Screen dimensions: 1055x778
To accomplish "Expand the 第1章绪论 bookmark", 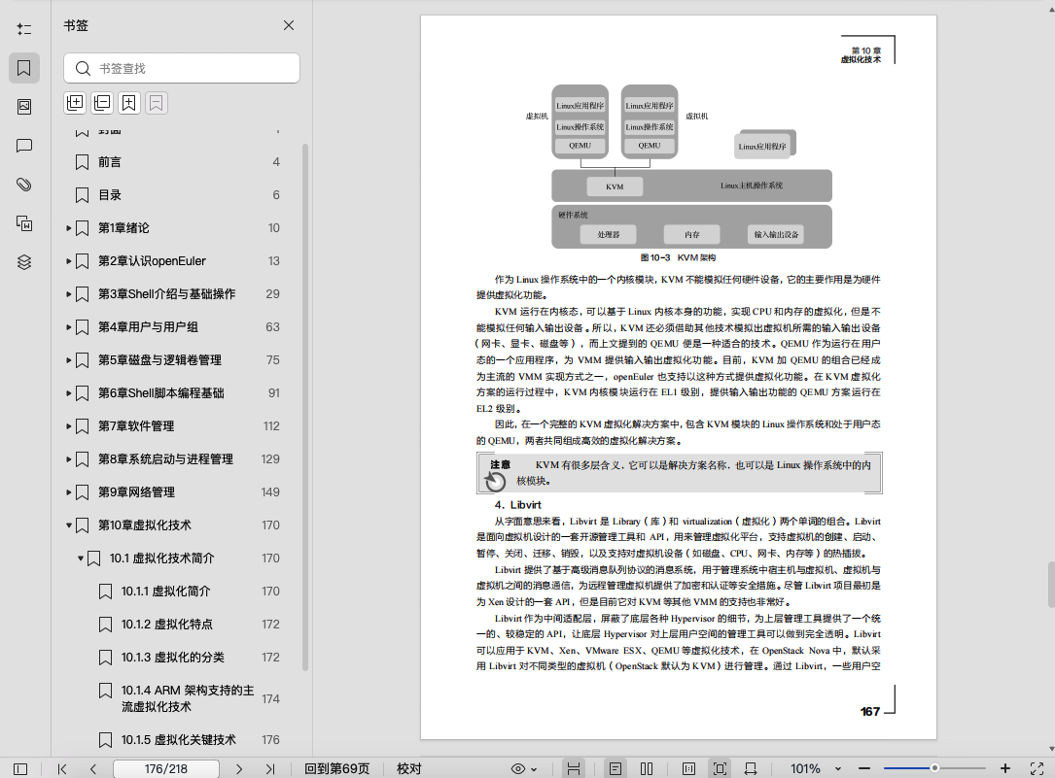I will coord(69,228).
